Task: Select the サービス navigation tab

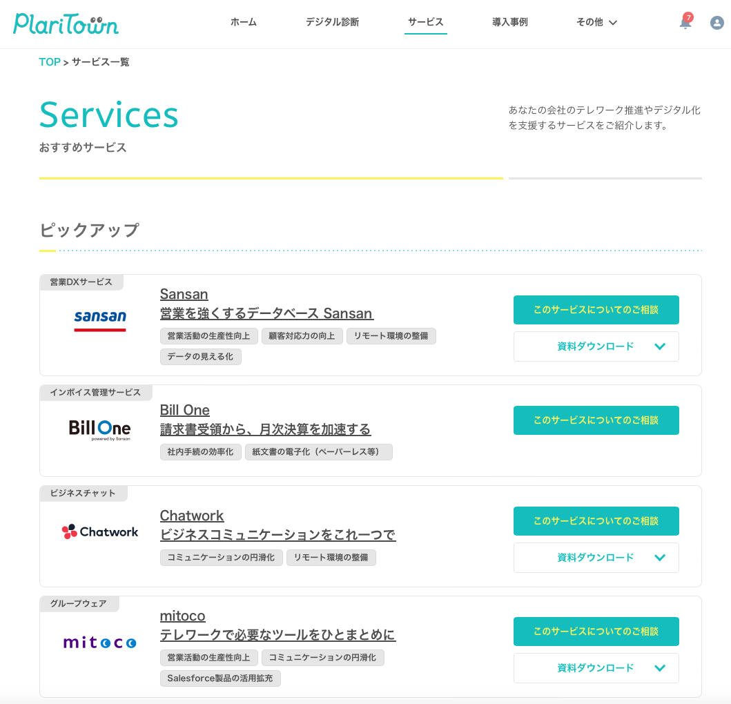Action: coord(426,22)
